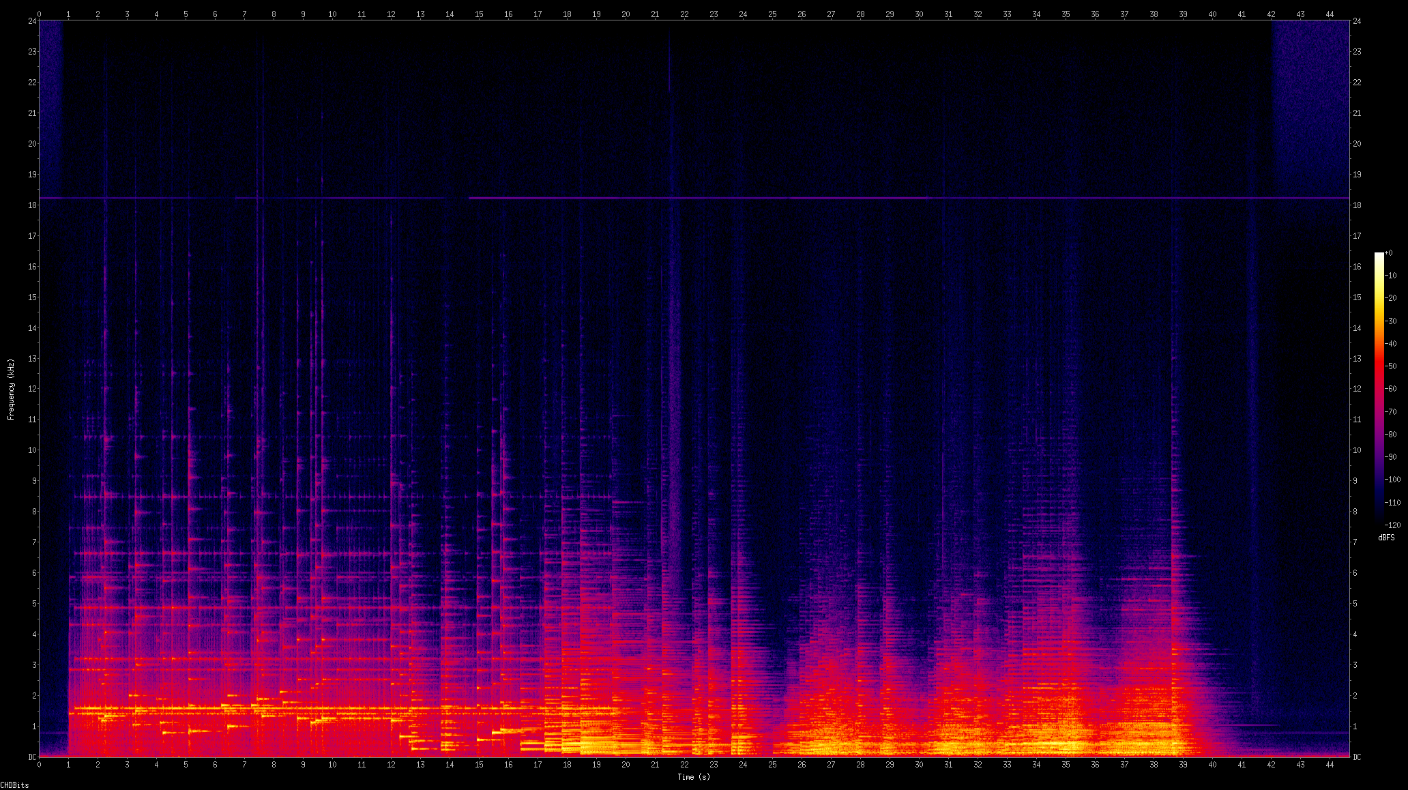Click the 24 kHz label on right frequency axis
Screen dimensions: 1408x790
[x=1357, y=21]
